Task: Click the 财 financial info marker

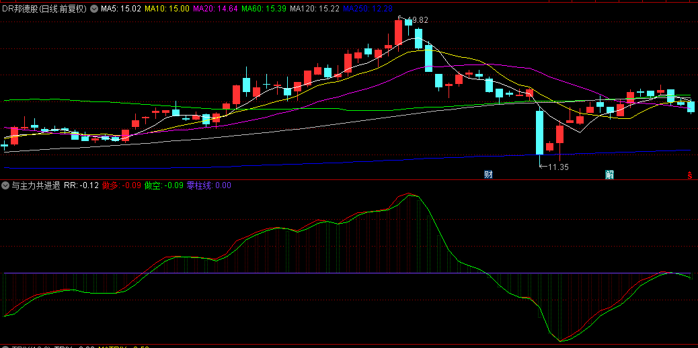Action: point(489,175)
